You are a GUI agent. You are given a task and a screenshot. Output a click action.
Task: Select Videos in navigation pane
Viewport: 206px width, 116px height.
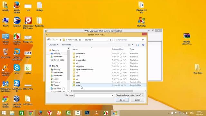click(x=56, y=85)
